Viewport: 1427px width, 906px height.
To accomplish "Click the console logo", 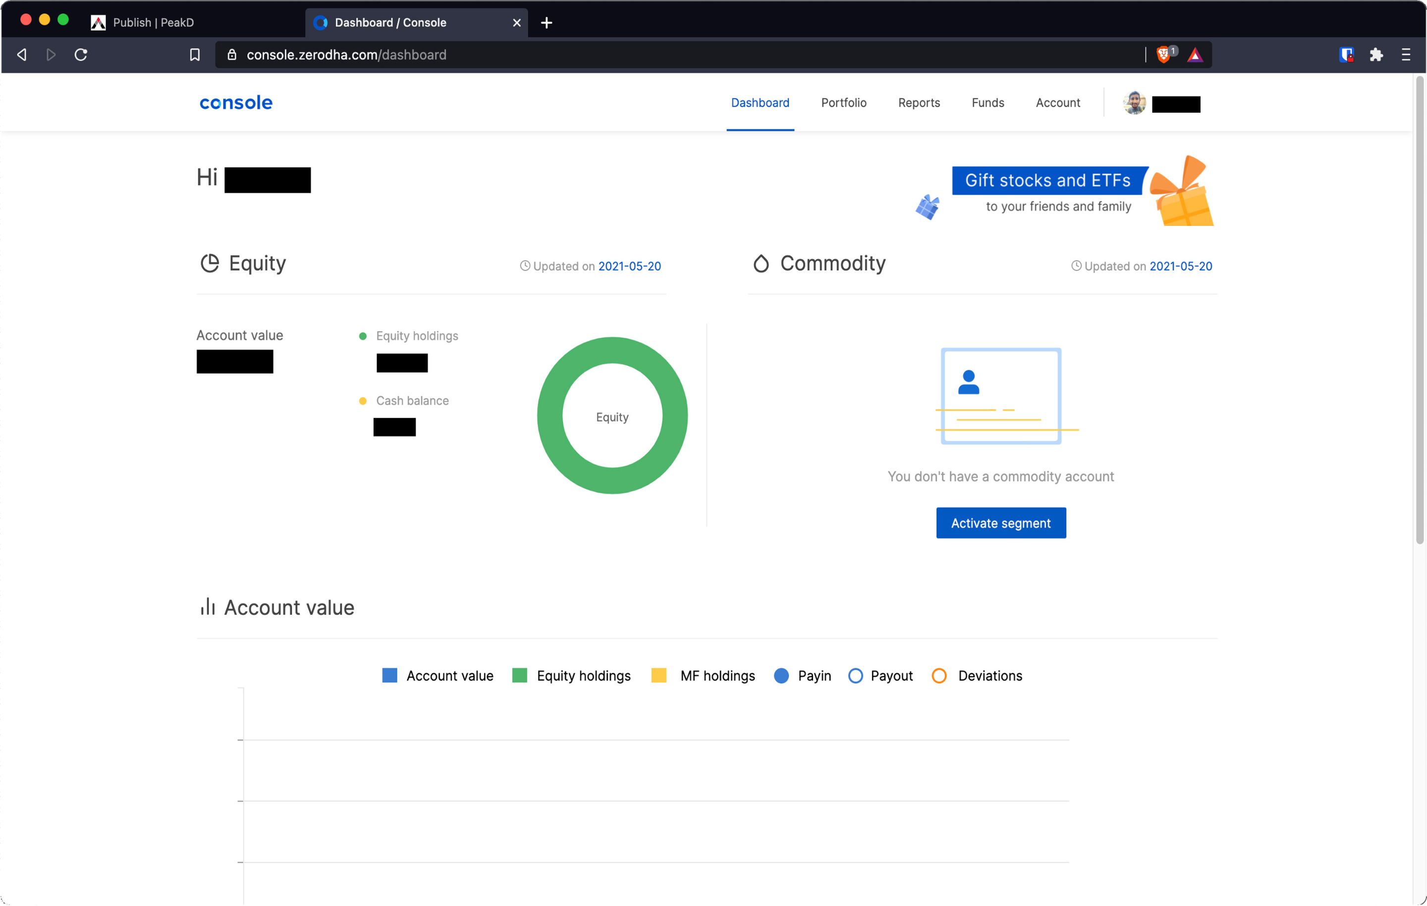I will (x=236, y=103).
